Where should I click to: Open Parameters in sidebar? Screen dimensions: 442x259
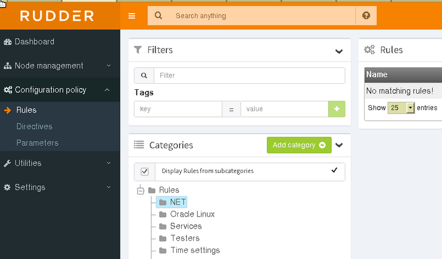click(x=37, y=143)
